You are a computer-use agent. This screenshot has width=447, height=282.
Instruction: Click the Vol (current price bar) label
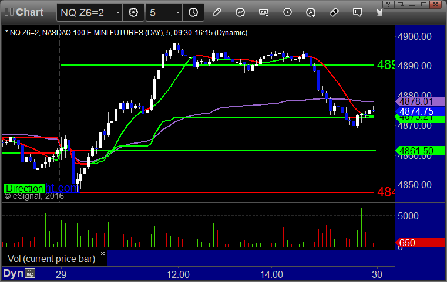51,259
